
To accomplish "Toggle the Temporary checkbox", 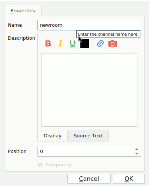I will click(40, 164).
